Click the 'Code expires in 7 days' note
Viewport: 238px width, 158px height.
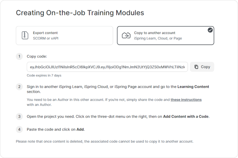(44, 76)
